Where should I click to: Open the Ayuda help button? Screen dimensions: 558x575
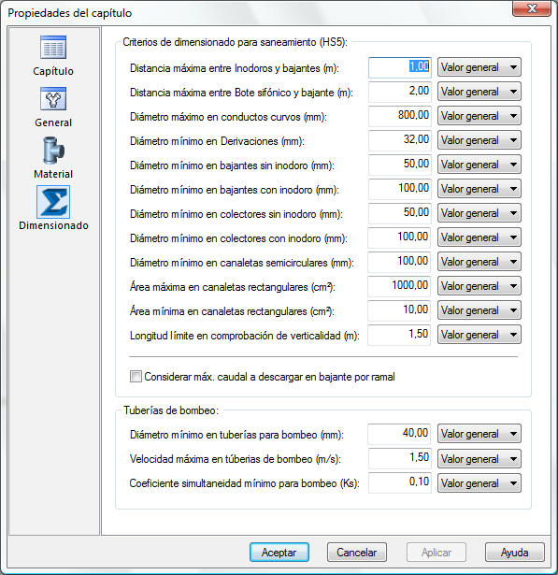515,553
